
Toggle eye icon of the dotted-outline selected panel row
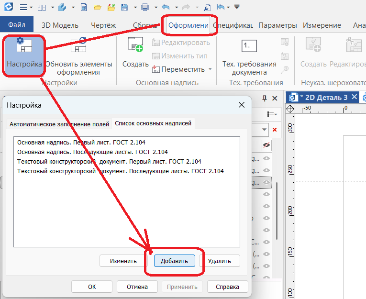click(266, 182)
